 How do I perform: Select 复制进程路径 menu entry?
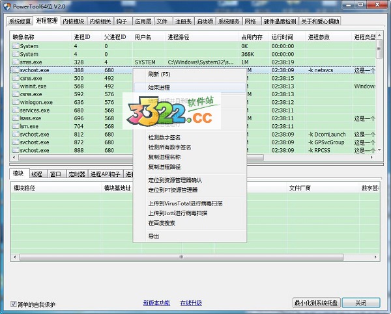click(x=190, y=166)
